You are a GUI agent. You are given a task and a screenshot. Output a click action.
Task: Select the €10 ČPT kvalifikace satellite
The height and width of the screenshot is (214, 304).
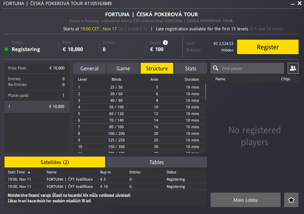pos(106,187)
